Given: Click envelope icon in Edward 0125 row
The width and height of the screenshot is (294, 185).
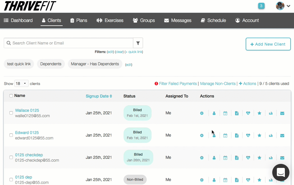Looking at the screenshot, I should pos(282,135).
